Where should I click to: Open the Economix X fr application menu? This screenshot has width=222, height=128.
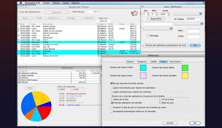point(32,3)
